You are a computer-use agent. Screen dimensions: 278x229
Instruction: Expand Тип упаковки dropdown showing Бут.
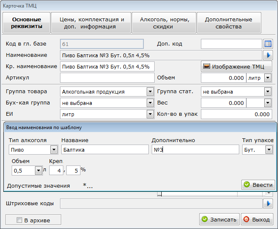(x=269, y=150)
